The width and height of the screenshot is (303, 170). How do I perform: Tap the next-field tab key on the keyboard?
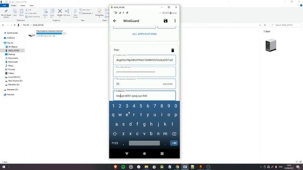click(x=174, y=143)
